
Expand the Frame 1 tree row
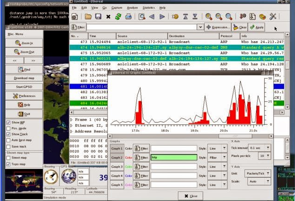click(x=71, y=120)
